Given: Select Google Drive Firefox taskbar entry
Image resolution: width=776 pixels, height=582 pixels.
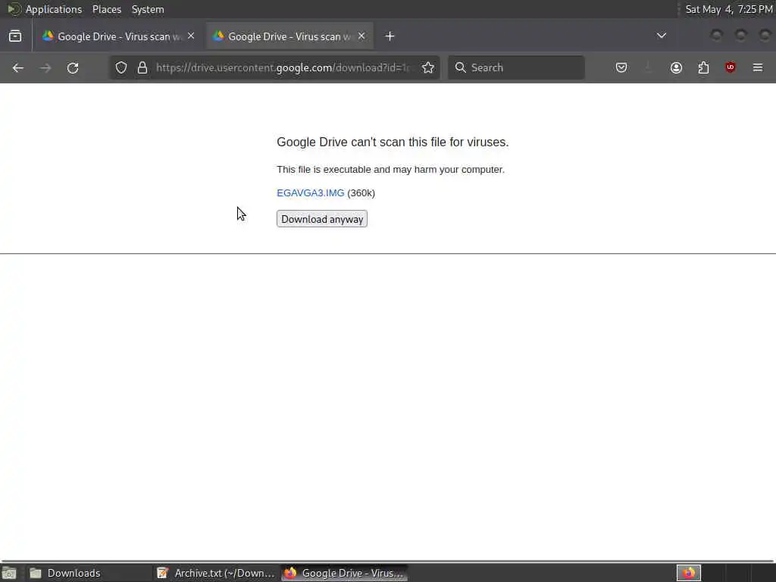Looking at the screenshot, I should tap(345, 573).
